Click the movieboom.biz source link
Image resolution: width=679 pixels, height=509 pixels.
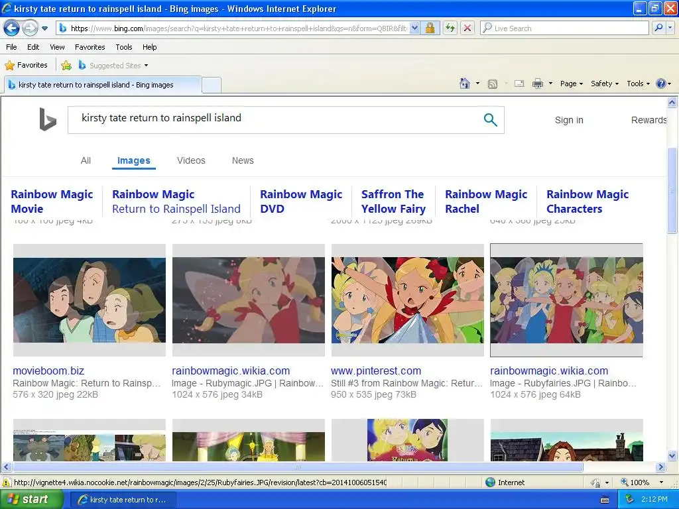(x=48, y=371)
